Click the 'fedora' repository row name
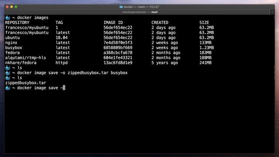The height and width of the screenshot is (157, 279). pyautogui.click(x=13, y=53)
